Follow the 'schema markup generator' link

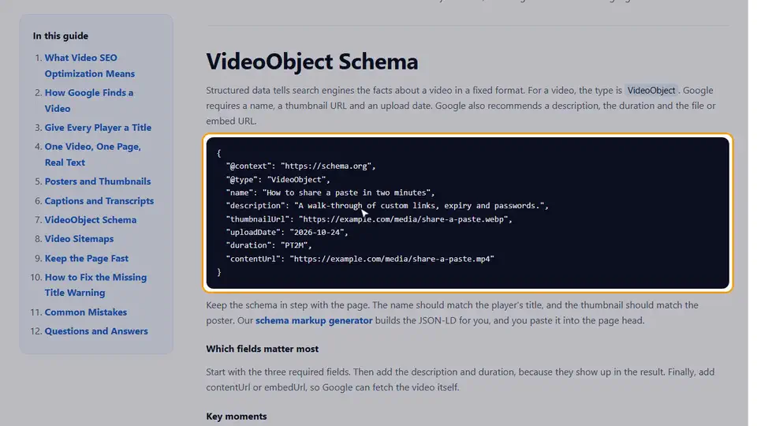coord(314,320)
